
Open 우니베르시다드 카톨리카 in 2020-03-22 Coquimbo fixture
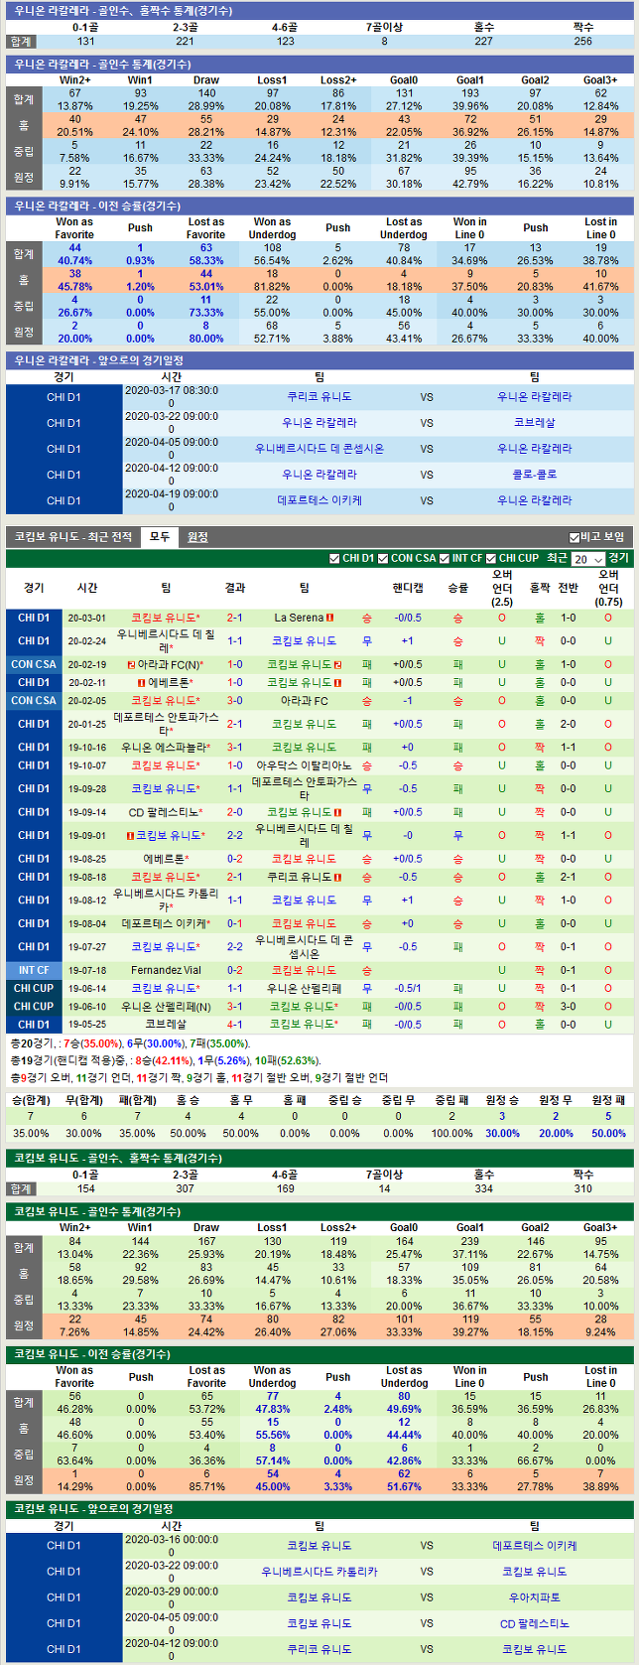point(319,1572)
